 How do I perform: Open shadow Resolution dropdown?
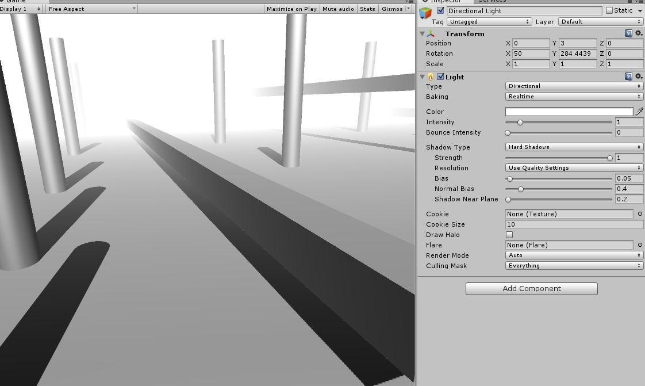[574, 168]
